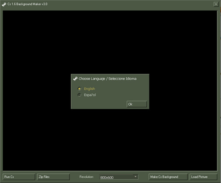Close the Cs 1.6 Background Maker window

216,4
